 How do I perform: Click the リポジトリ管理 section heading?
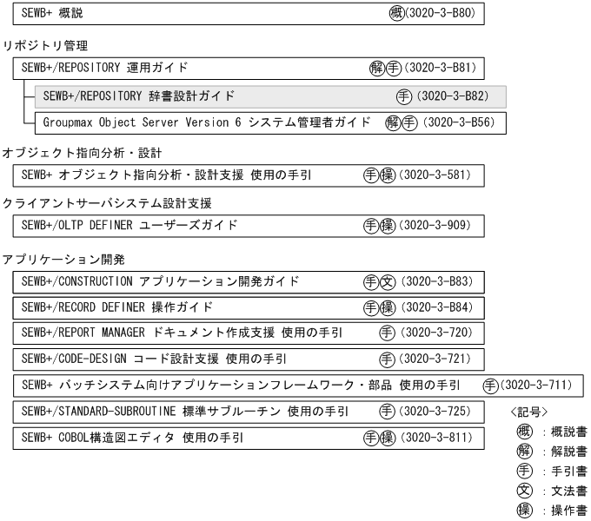[x=45, y=46]
